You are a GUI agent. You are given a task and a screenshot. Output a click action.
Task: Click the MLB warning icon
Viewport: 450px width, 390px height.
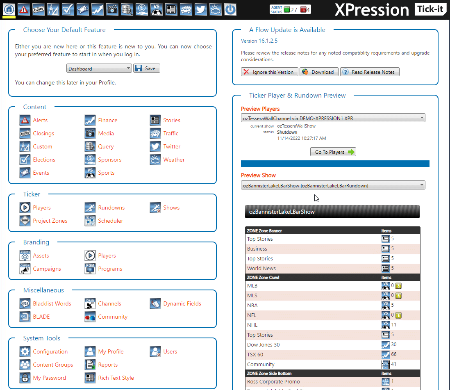point(398,286)
